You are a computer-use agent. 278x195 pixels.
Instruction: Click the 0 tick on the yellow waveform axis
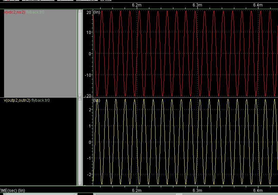(x=90, y=142)
